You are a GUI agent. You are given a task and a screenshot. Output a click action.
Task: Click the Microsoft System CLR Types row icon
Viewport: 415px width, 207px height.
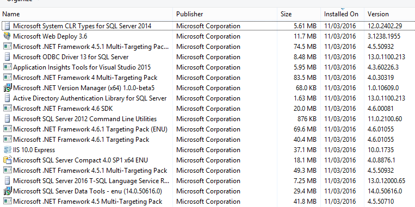click(x=8, y=26)
